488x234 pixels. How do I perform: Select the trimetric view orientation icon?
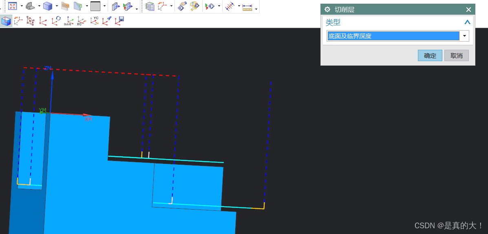[x=30, y=6]
